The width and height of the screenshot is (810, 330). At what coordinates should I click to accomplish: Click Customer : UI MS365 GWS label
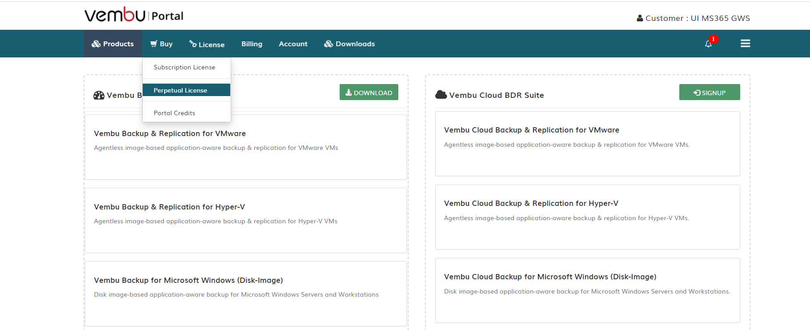(698, 18)
